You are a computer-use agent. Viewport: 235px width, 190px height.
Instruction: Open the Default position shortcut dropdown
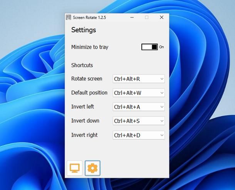139,93
